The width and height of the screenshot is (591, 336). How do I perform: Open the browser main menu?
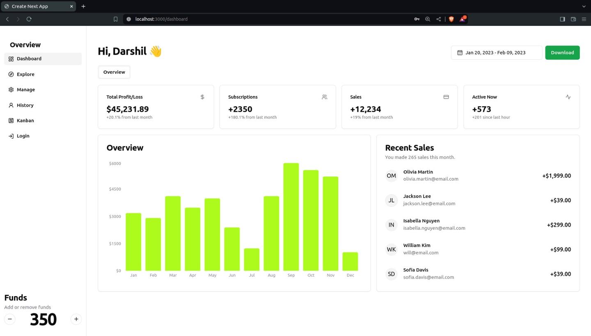(584, 19)
